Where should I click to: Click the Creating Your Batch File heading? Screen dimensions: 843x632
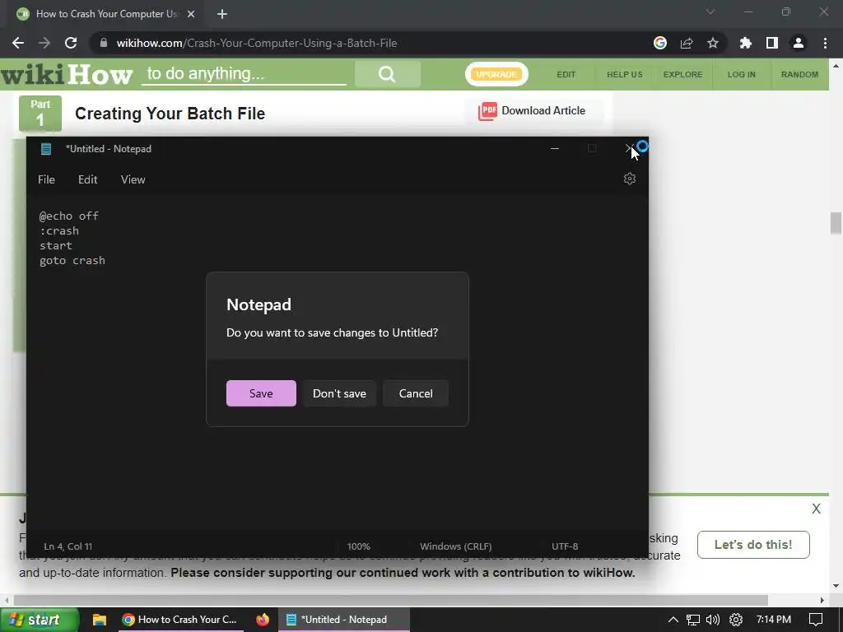pos(170,114)
